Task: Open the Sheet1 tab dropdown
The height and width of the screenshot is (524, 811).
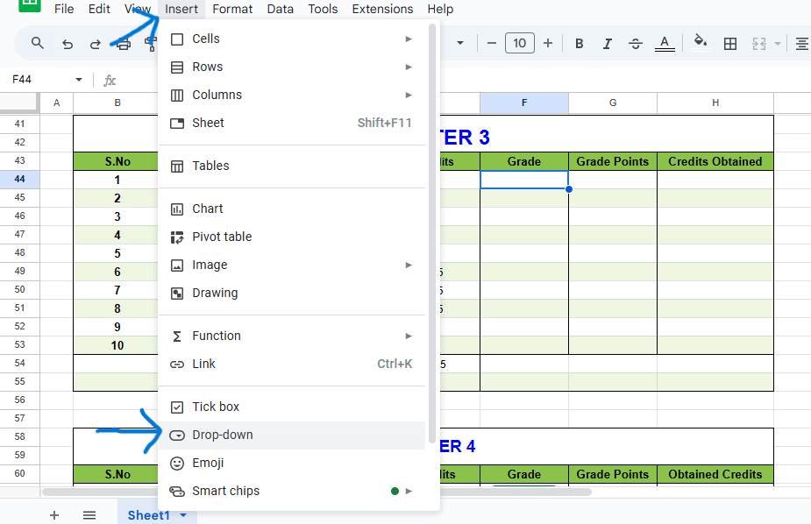Action: (181, 515)
